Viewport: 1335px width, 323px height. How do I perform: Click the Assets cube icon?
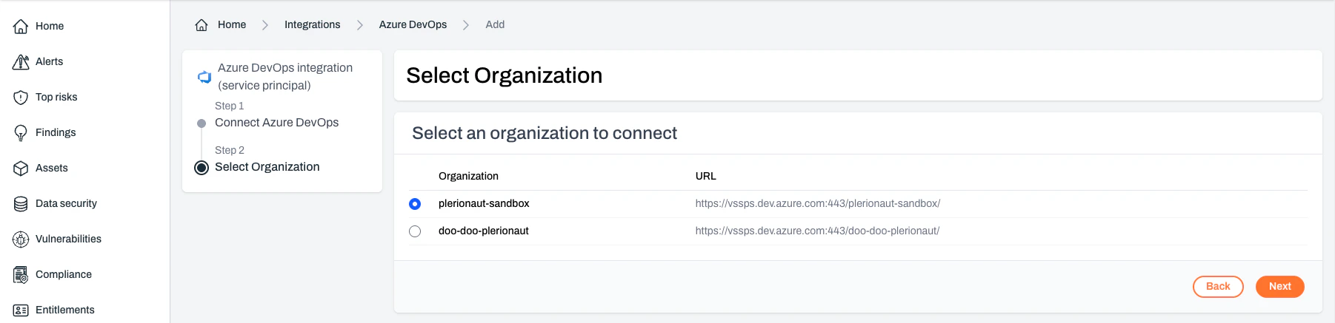point(21,169)
